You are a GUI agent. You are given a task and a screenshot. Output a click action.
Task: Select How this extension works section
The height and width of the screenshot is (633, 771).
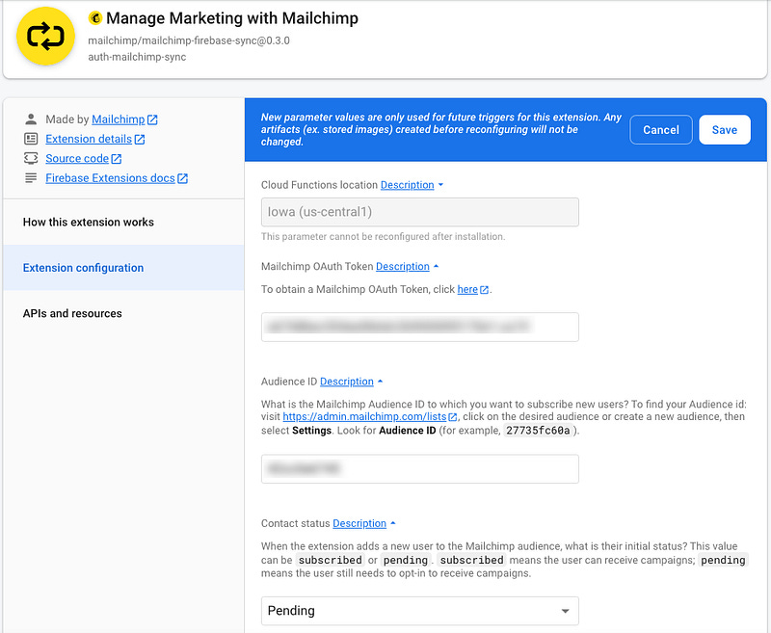pos(124,223)
